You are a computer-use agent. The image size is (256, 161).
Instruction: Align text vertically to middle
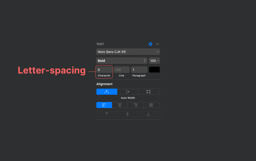coord(127,114)
